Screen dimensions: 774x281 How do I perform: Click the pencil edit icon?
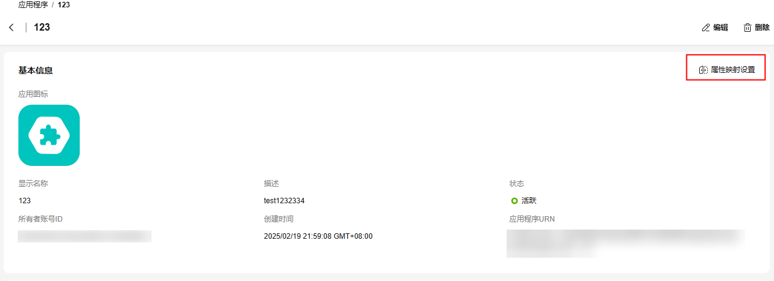click(x=705, y=28)
